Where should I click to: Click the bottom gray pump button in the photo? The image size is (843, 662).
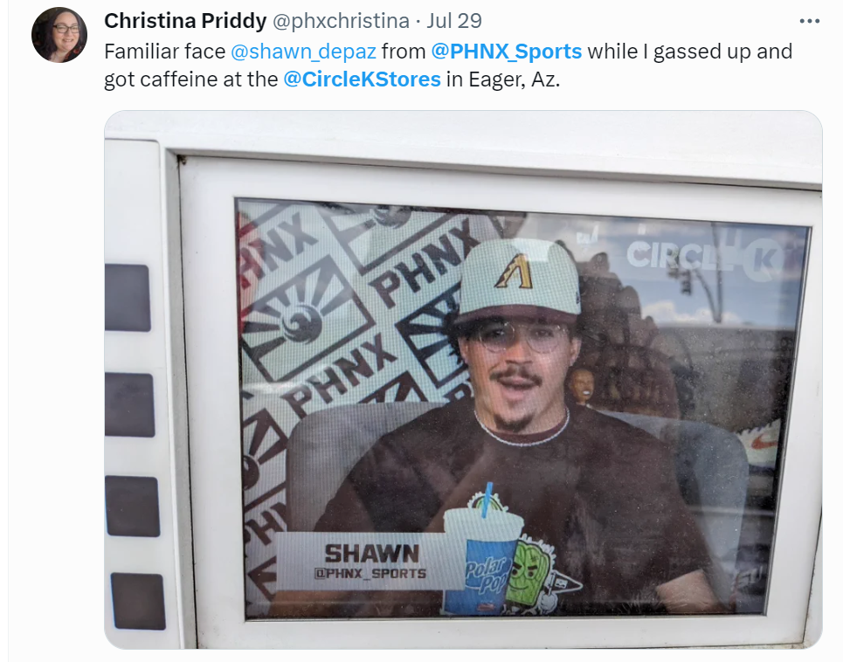click(x=139, y=601)
